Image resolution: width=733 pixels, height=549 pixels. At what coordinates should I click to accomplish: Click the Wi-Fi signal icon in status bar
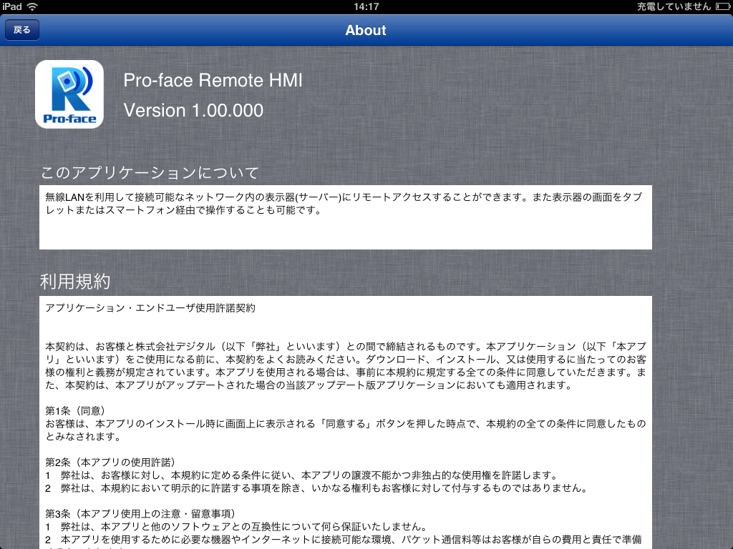(33, 6)
